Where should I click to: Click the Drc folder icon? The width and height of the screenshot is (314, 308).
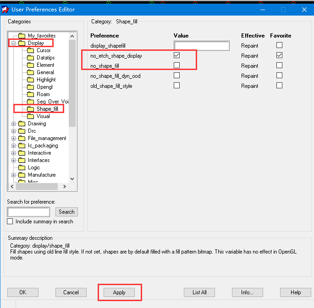pyautogui.click(x=22, y=131)
